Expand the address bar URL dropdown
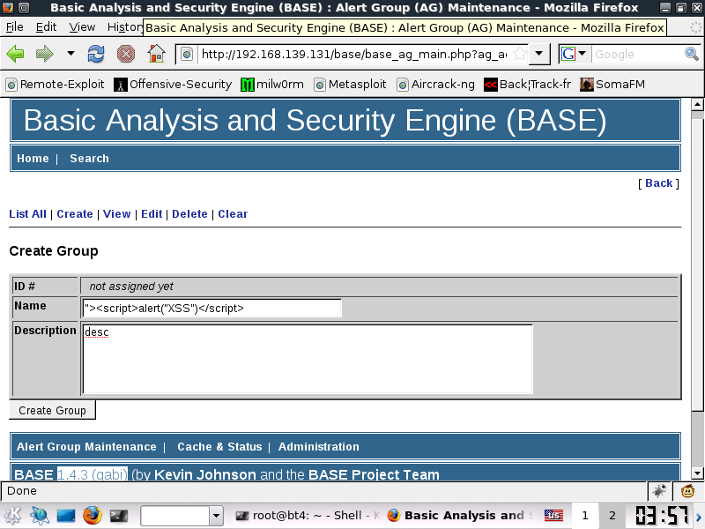705x529 pixels. [x=538, y=55]
